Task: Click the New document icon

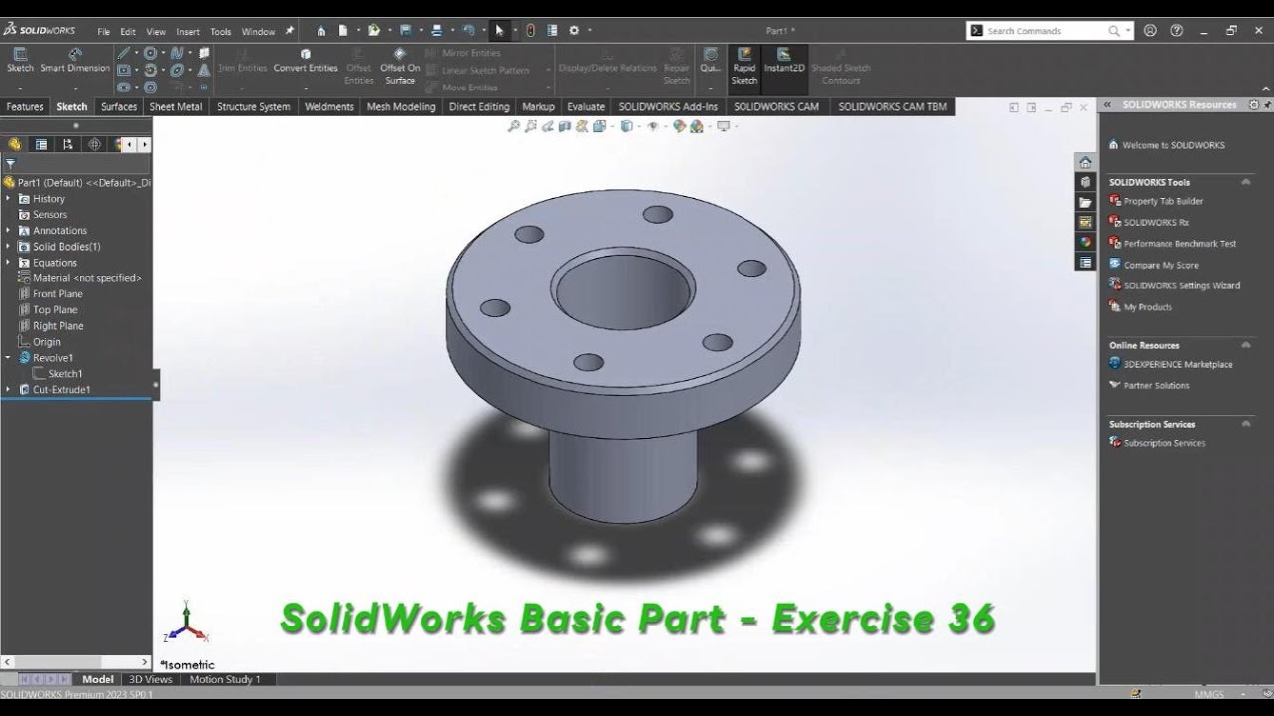Action: click(x=342, y=31)
